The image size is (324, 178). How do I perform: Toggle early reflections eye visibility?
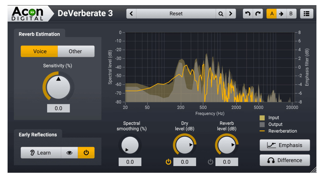tap(69, 153)
